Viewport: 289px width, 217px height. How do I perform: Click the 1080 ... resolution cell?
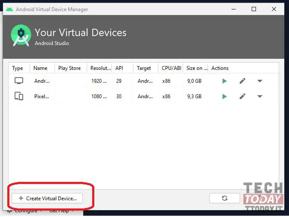99,96
